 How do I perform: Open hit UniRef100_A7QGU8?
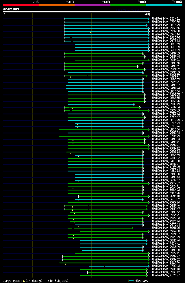tap(166, 266)
